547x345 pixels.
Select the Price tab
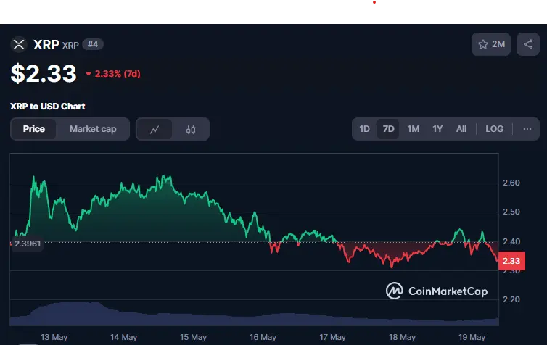tap(34, 129)
